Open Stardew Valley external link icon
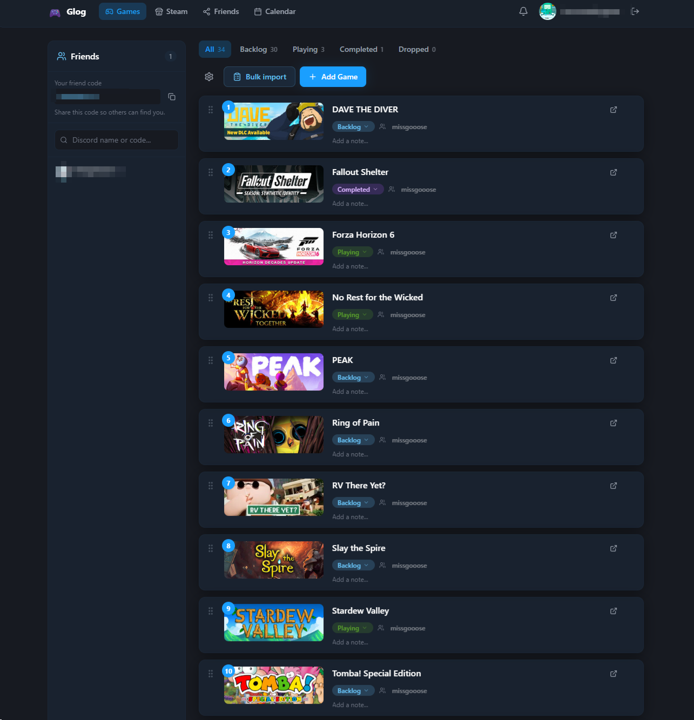Viewport: 694px width, 720px height. [x=614, y=611]
